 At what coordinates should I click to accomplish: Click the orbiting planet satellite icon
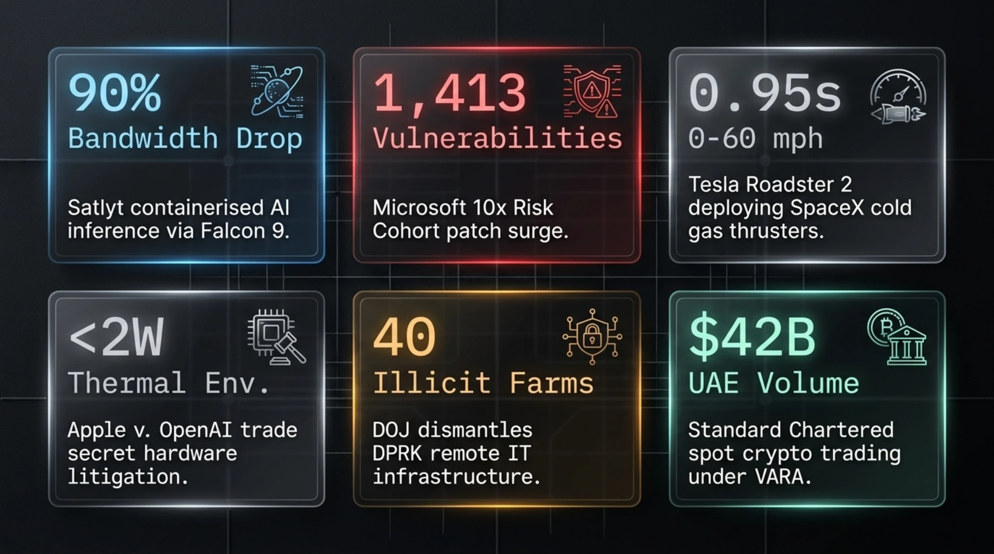coord(277,91)
